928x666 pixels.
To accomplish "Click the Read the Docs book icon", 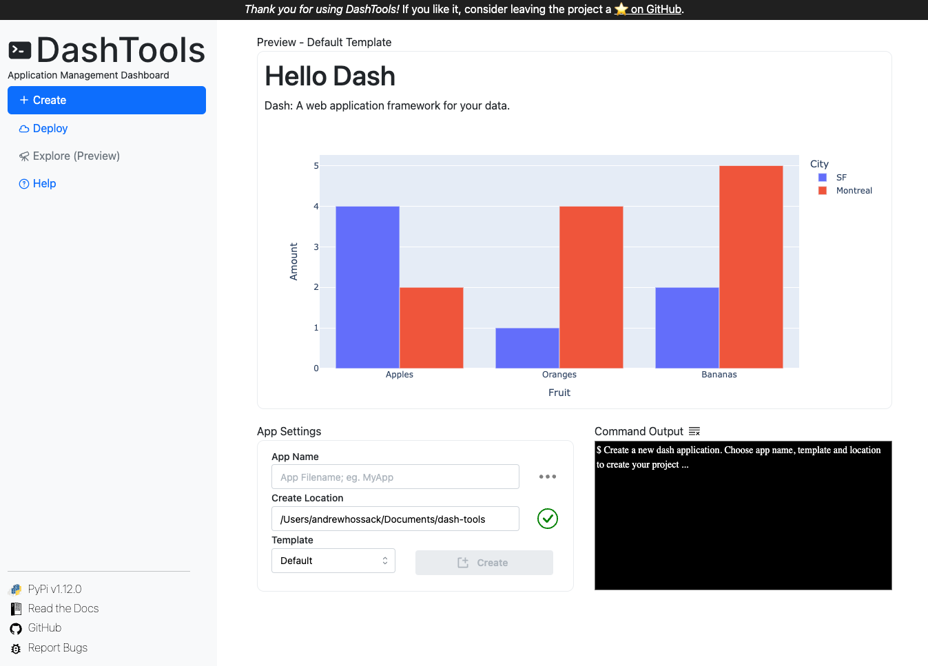I will click(16, 609).
